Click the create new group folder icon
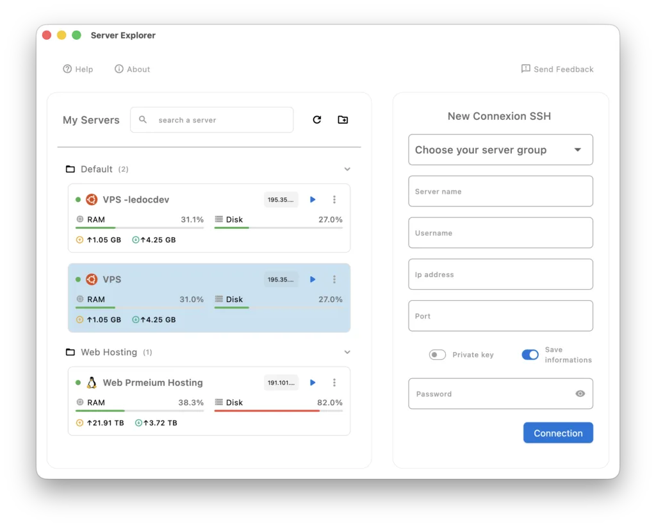The width and height of the screenshot is (656, 527). [343, 119]
